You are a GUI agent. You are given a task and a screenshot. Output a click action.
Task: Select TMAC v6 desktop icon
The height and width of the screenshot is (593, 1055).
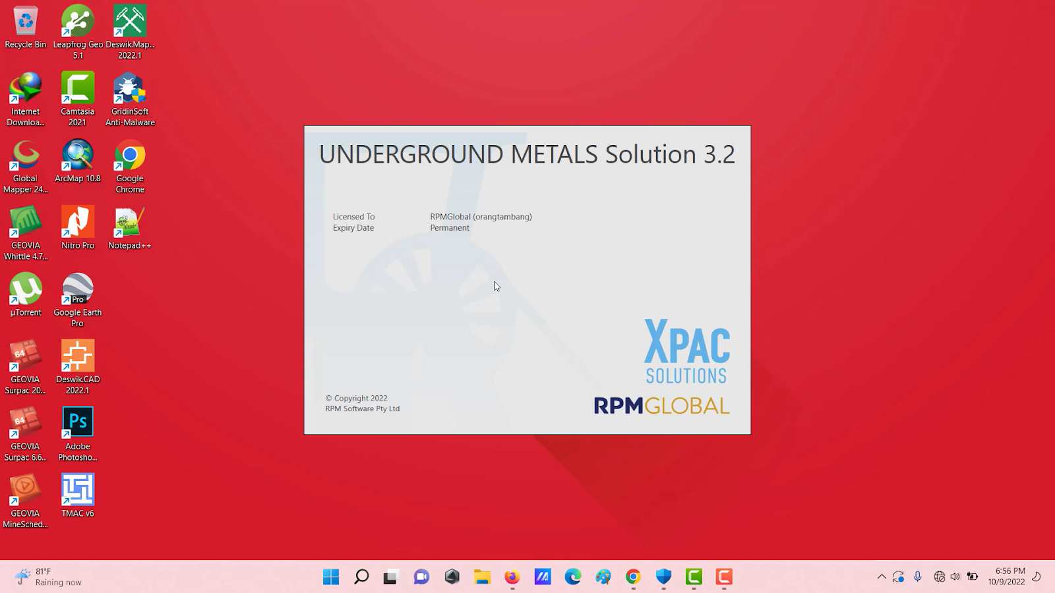pyautogui.click(x=78, y=496)
